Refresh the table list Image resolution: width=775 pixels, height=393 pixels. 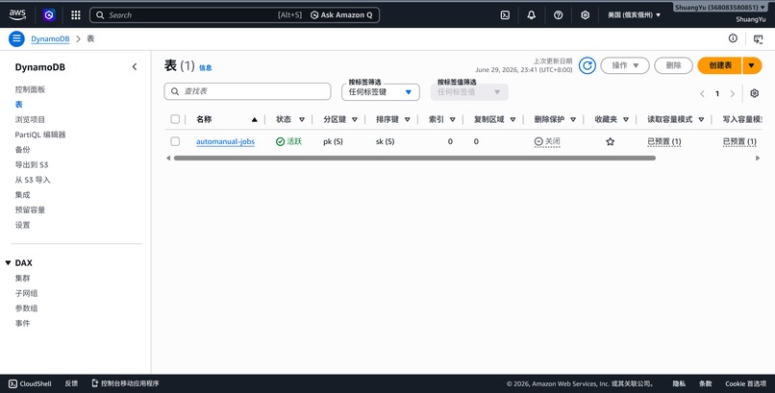pos(587,65)
